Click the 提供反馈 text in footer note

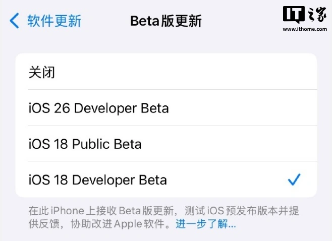click(x=40, y=224)
